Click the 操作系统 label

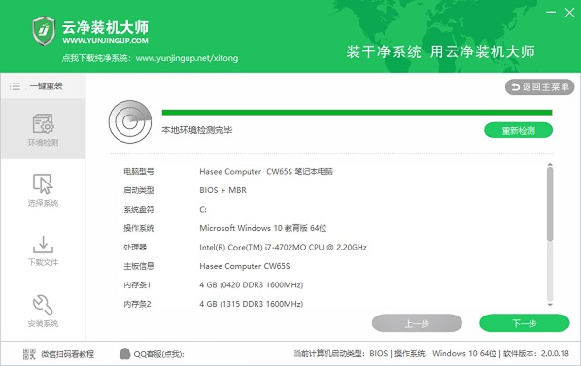click(139, 228)
